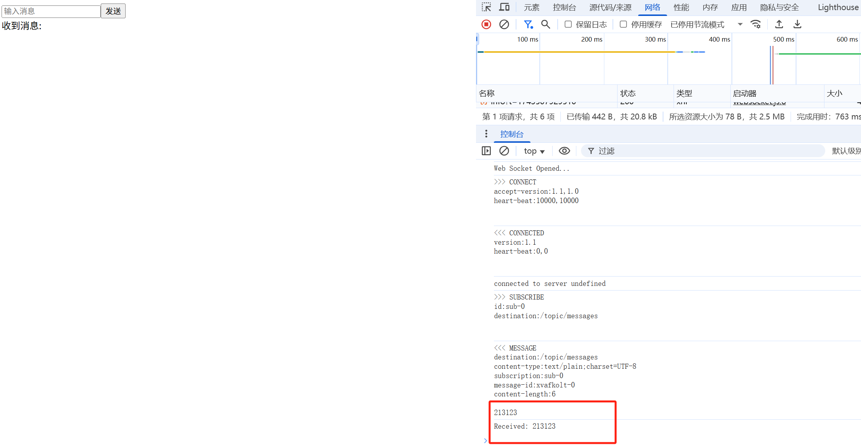Click the 发送 button
Viewport: 861px width, 445px height.
[113, 11]
